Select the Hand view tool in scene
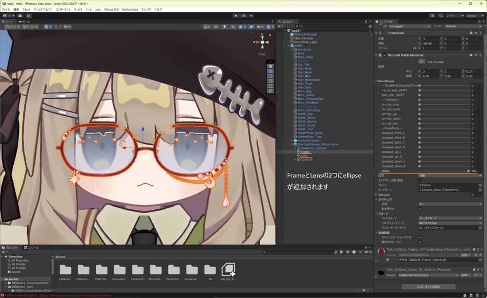This screenshot has height=298, width=487. 271,66
